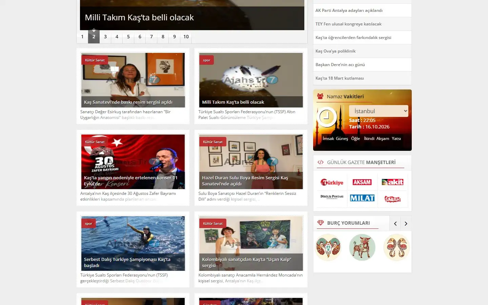Open the İstanbul city dropdown for prayer times
Viewport: 488px width, 305px height.
(x=379, y=111)
